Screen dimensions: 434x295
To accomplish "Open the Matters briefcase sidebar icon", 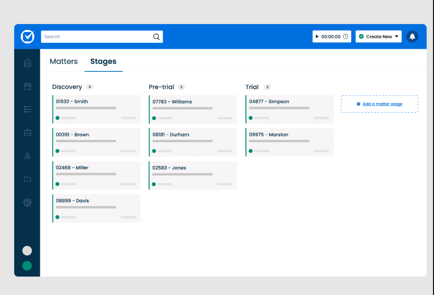I will (x=27, y=132).
